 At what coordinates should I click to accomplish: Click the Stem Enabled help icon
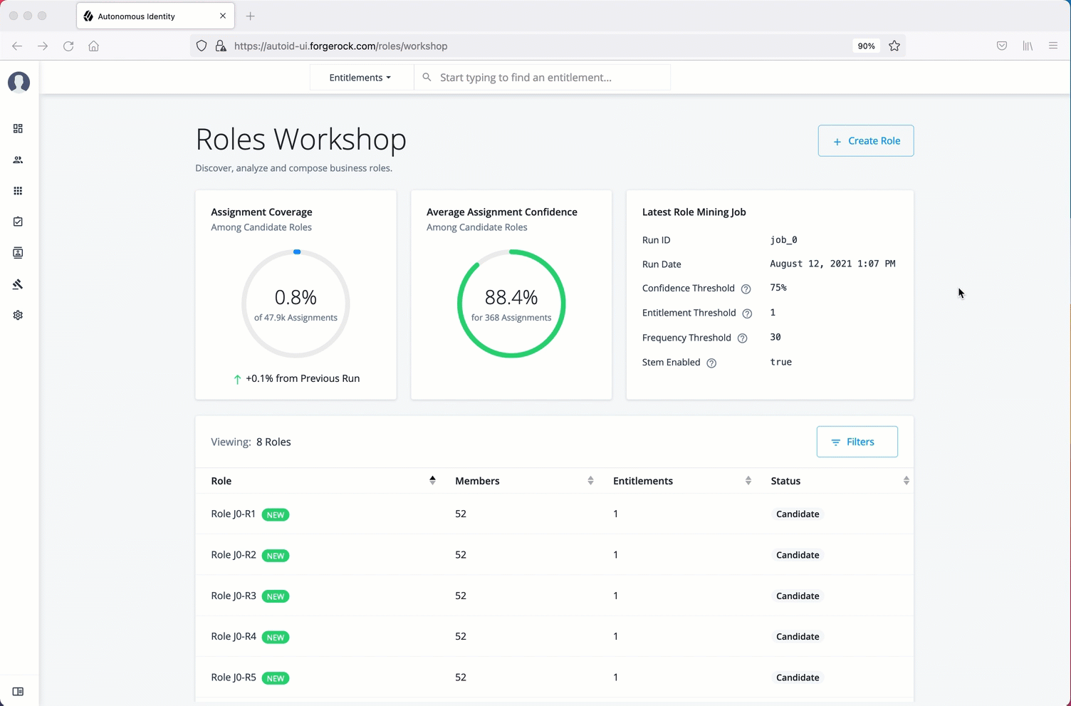coord(711,363)
